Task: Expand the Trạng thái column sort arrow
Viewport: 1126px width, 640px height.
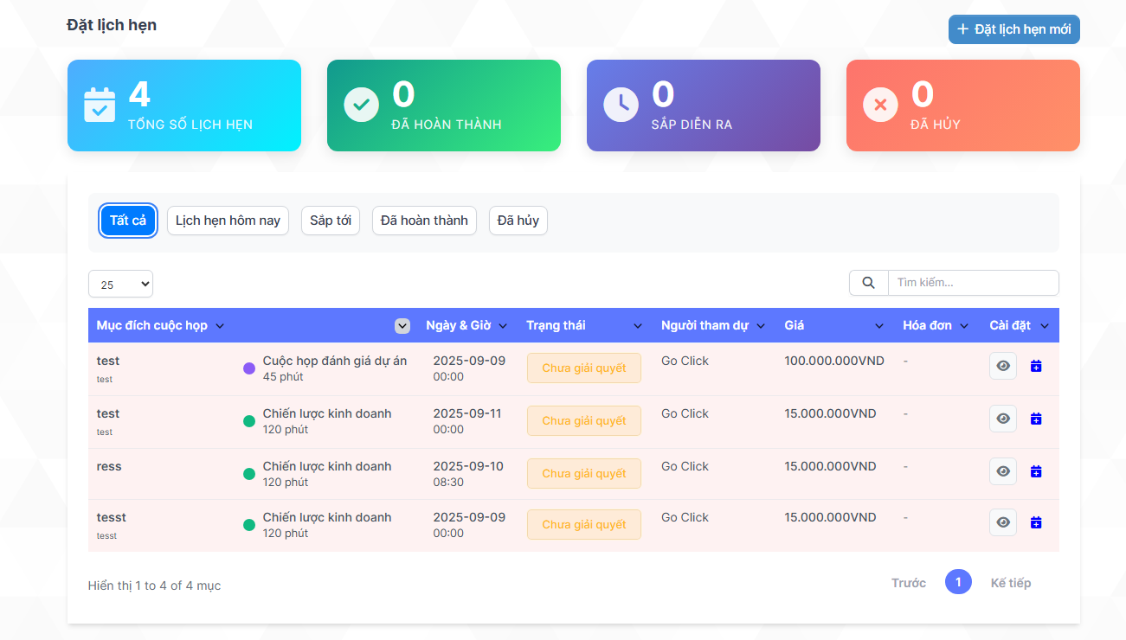Action: click(638, 326)
